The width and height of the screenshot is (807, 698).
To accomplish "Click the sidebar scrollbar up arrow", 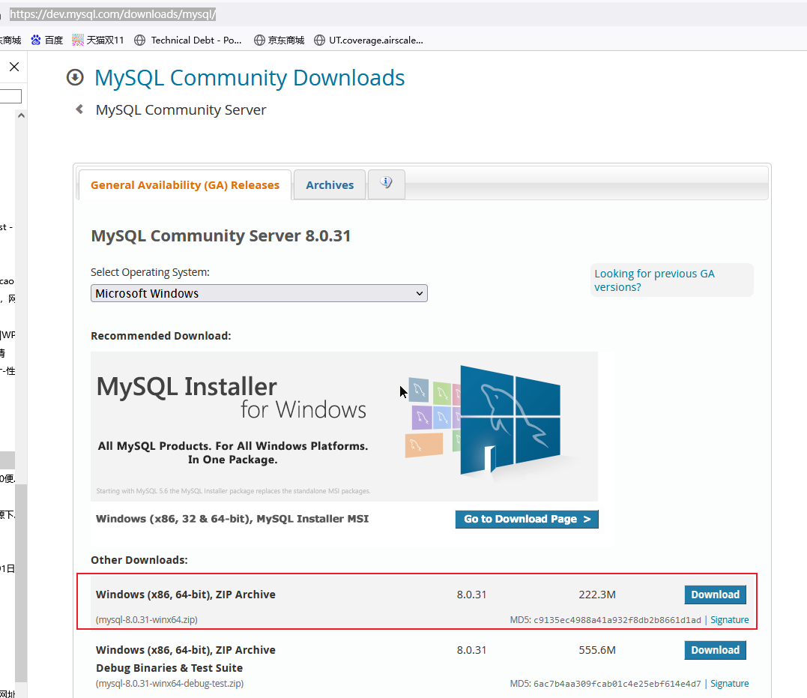I will pyautogui.click(x=21, y=115).
